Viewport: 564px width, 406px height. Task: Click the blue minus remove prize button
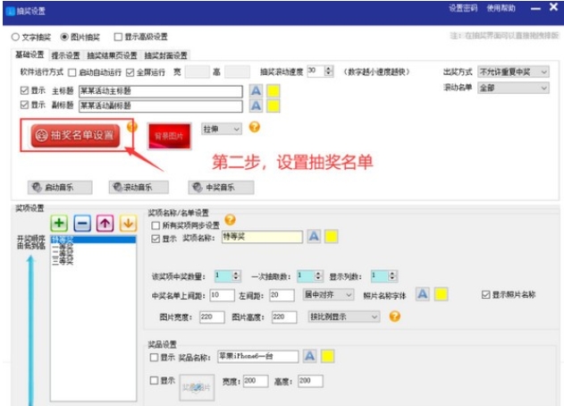click(81, 224)
